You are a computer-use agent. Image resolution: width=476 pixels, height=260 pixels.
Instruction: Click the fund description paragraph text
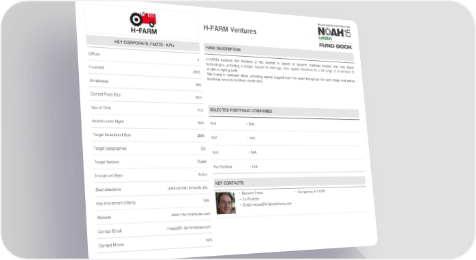(x=281, y=71)
